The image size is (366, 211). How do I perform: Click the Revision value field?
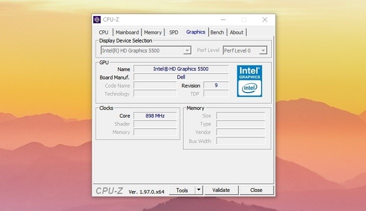click(x=216, y=85)
